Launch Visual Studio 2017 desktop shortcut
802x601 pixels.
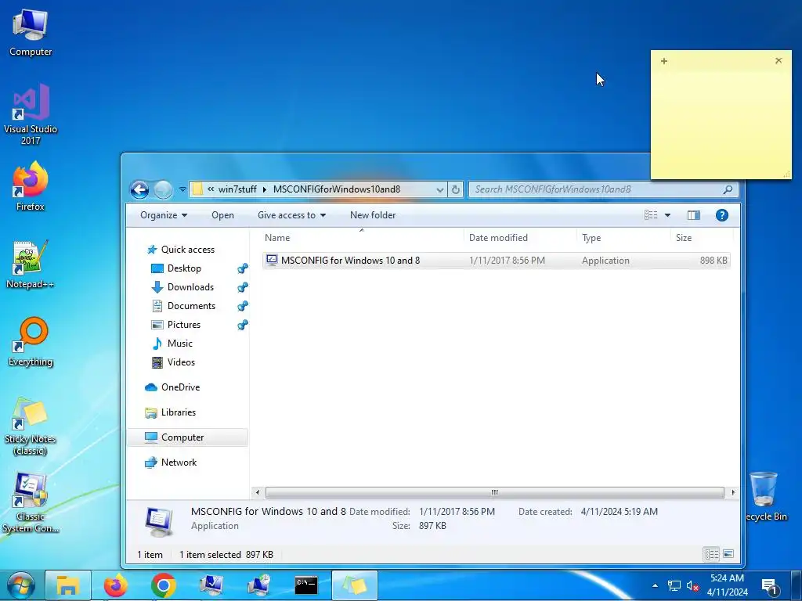[31, 113]
